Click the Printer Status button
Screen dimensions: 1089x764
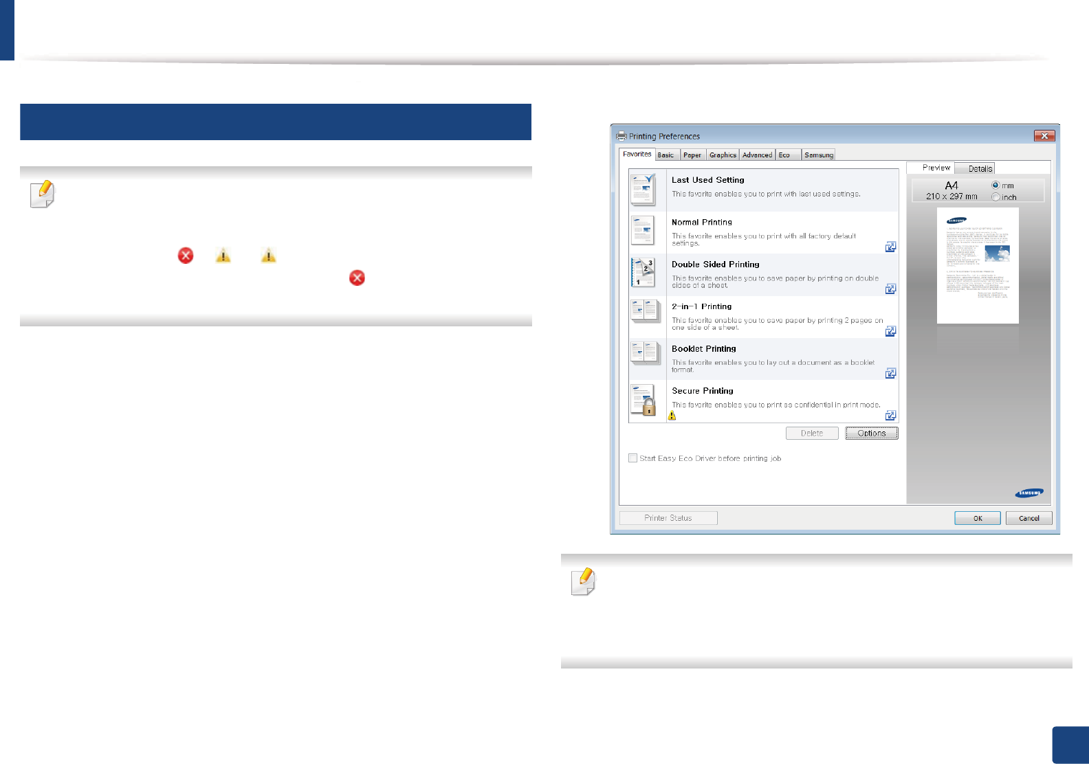click(668, 518)
